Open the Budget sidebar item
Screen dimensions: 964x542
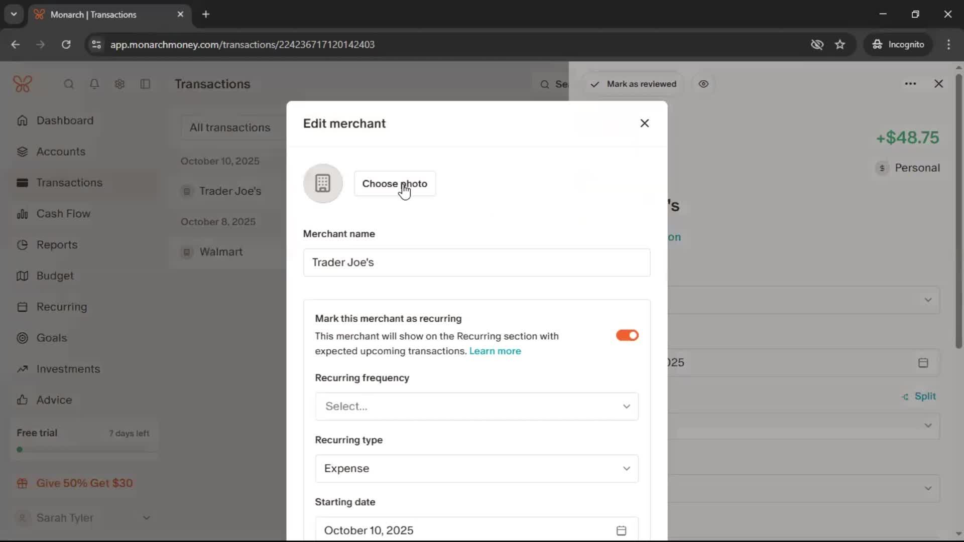pos(55,276)
